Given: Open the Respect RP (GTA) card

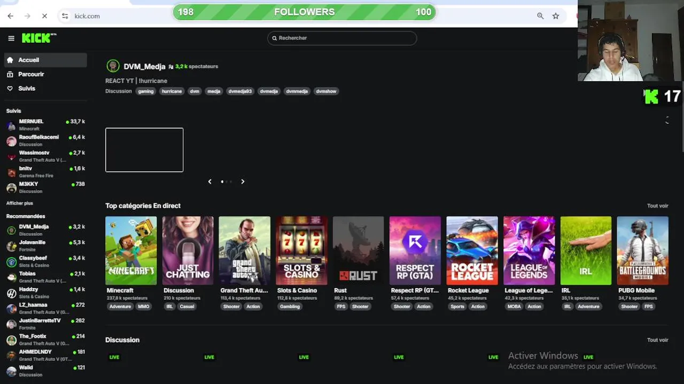Looking at the screenshot, I should (415, 251).
